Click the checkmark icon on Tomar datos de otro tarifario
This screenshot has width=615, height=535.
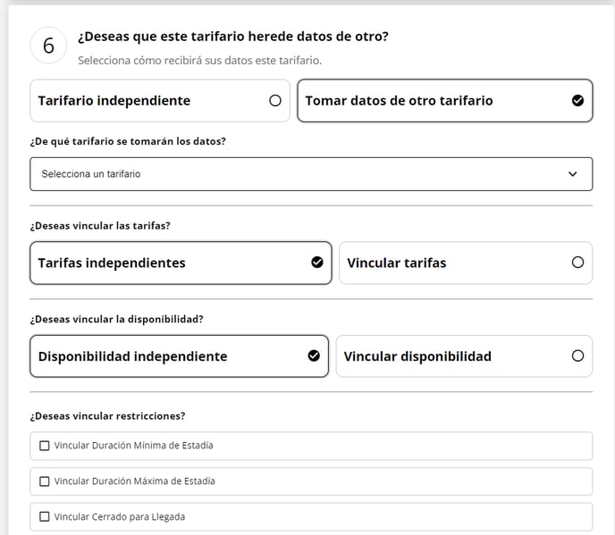pos(577,101)
